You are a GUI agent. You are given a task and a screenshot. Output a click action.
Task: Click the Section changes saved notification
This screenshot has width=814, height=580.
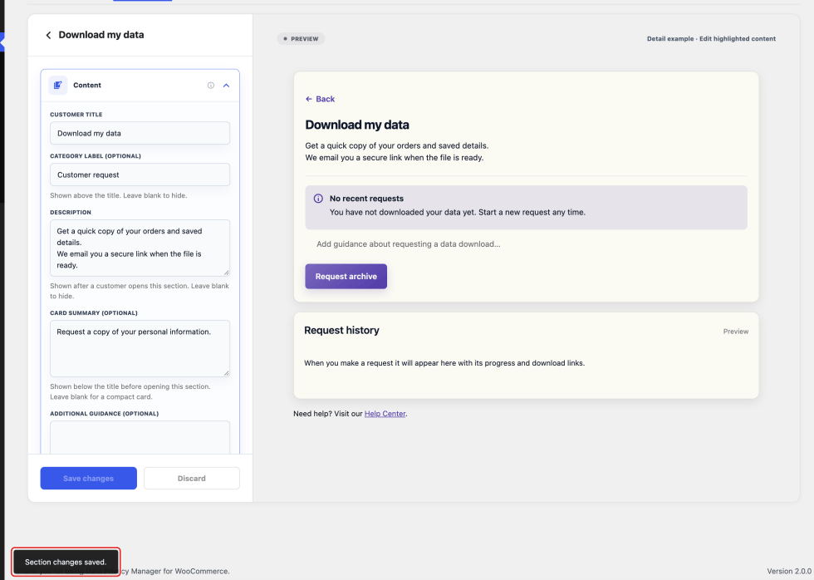pos(66,562)
